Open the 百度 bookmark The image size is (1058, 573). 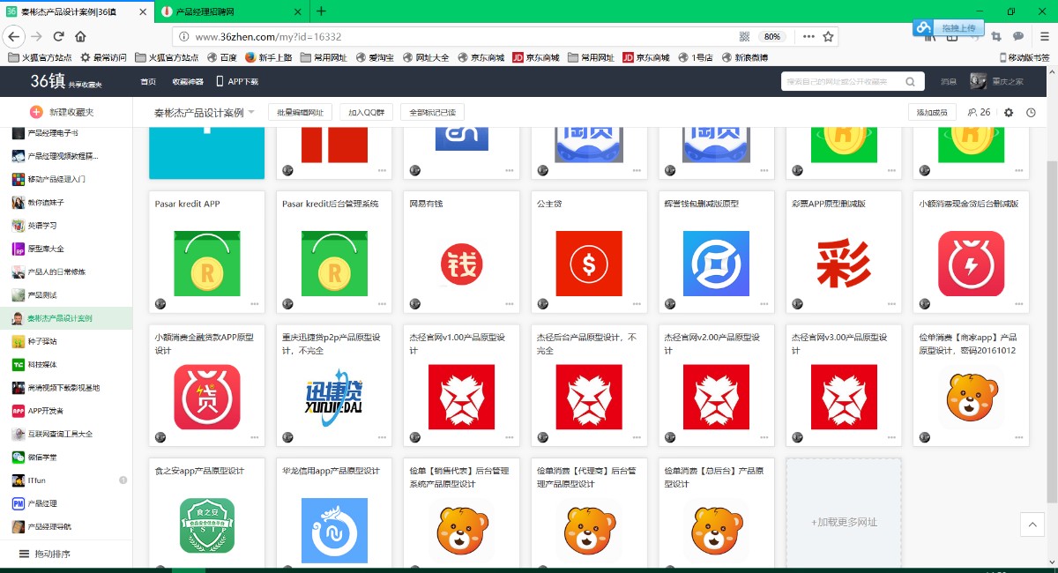[222, 58]
